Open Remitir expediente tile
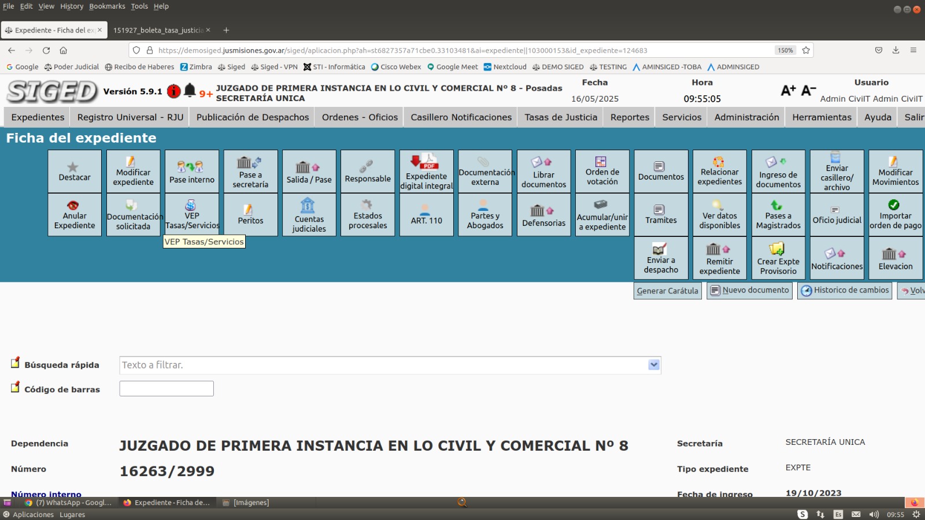Screen dimensions: 925x520 click(x=720, y=258)
